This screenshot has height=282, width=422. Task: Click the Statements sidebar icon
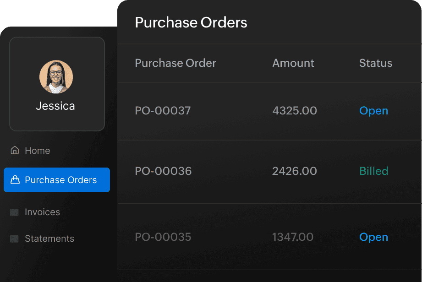point(15,239)
